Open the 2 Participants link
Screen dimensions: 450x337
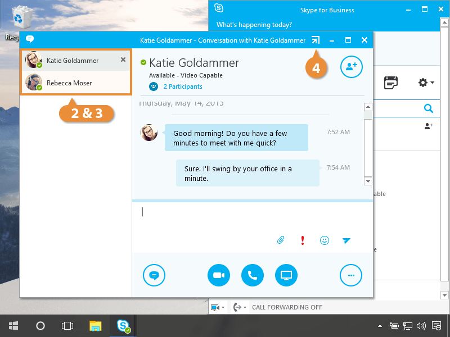(183, 86)
